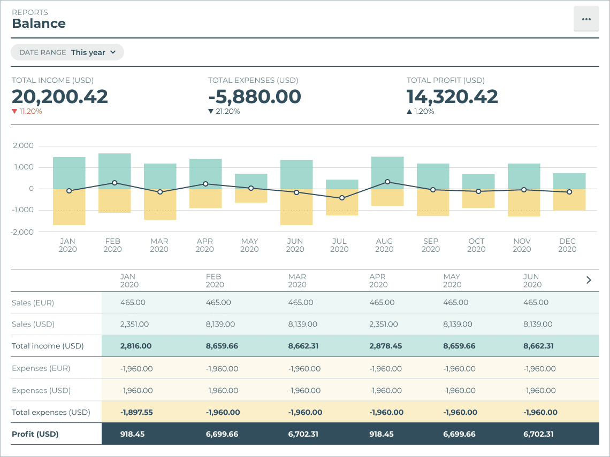Click the JUN 2020 table column header

coord(532,281)
